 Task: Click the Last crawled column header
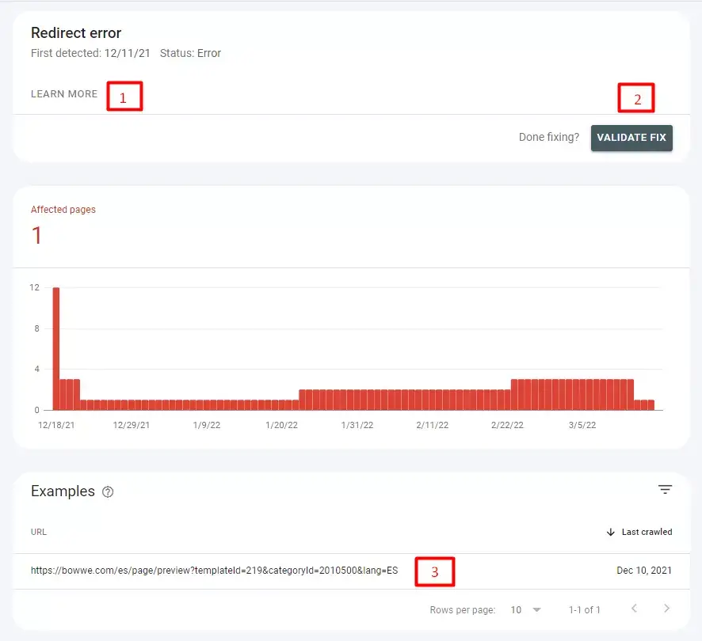[647, 532]
